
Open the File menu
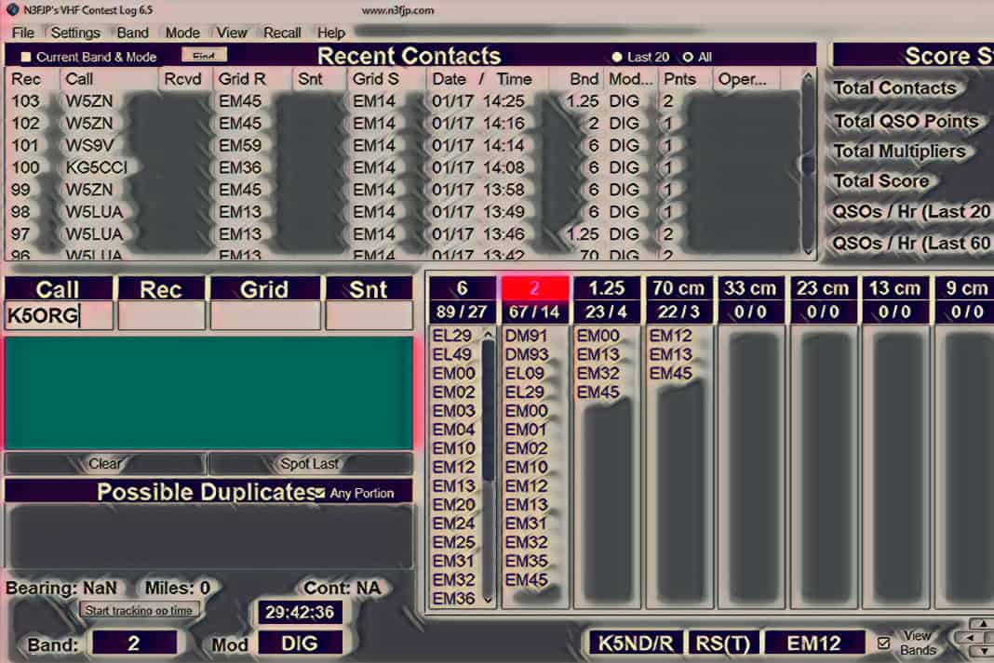pyautogui.click(x=22, y=33)
